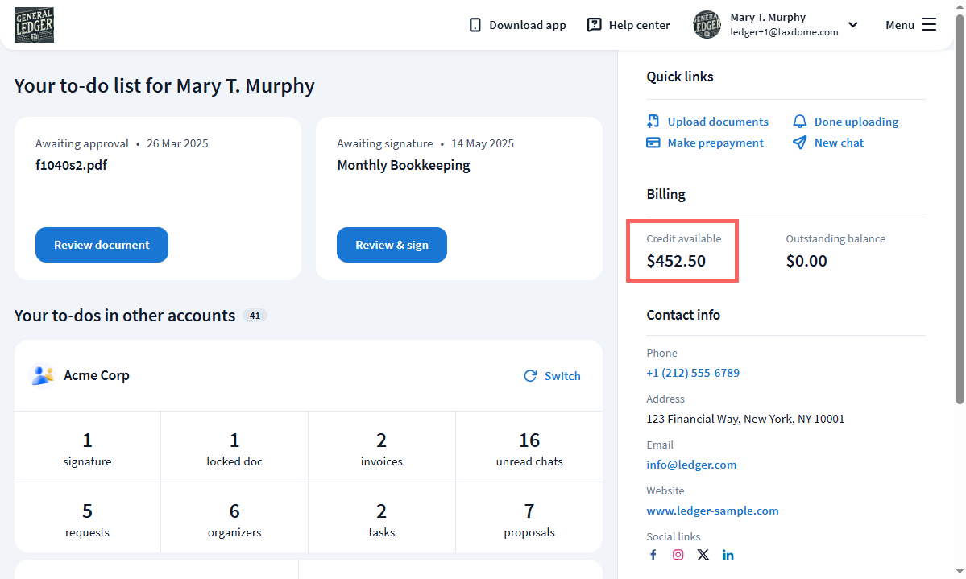Click the General Ledger logo
The height and width of the screenshot is (579, 966).
click(34, 25)
